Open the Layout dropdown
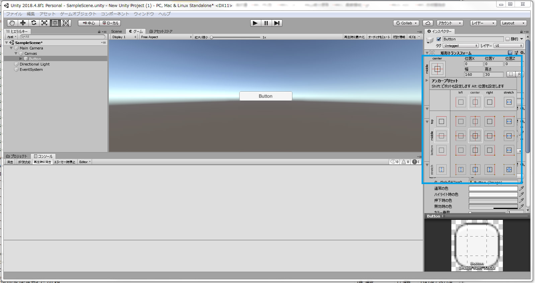Screen dimensions: 535x283 click(x=513, y=23)
